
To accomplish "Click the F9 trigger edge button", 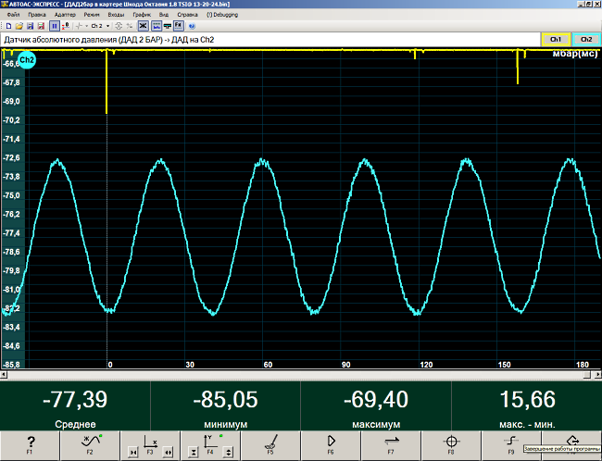I will tap(511, 443).
